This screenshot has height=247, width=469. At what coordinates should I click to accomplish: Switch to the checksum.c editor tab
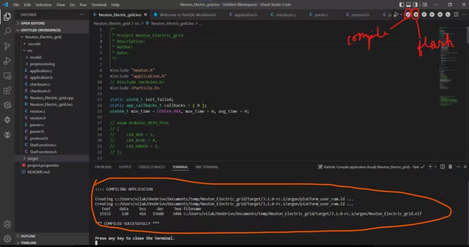[x=283, y=14]
